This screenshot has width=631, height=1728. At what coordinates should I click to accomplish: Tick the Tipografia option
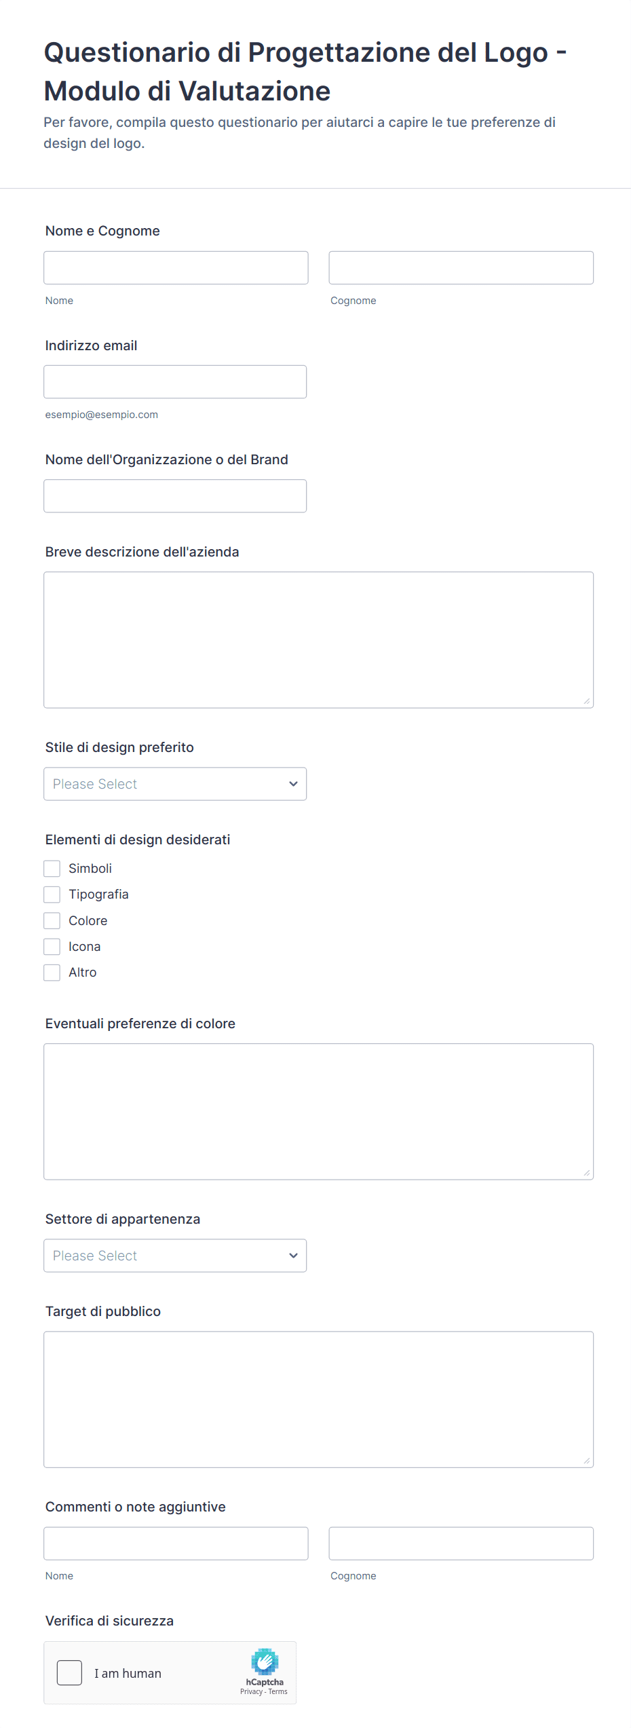(x=52, y=895)
